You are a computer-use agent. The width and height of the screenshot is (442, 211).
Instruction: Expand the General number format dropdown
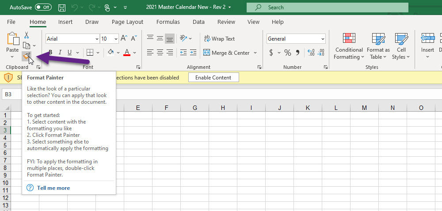[322, 39]
